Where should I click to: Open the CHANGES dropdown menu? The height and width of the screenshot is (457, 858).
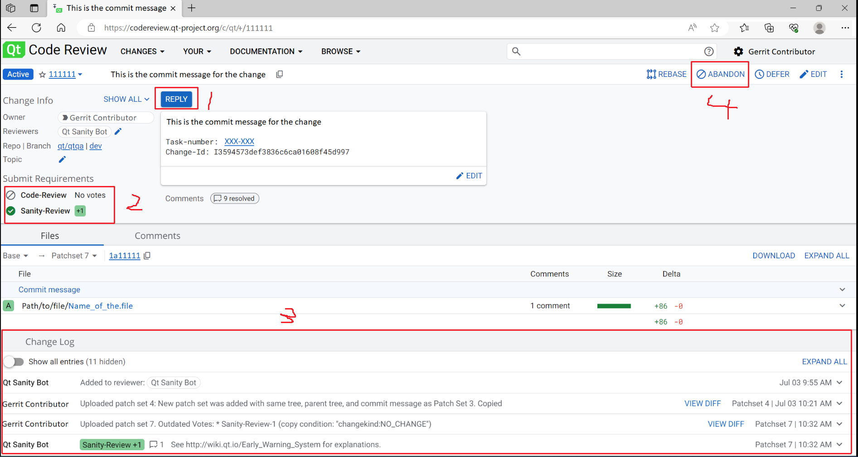142,52
